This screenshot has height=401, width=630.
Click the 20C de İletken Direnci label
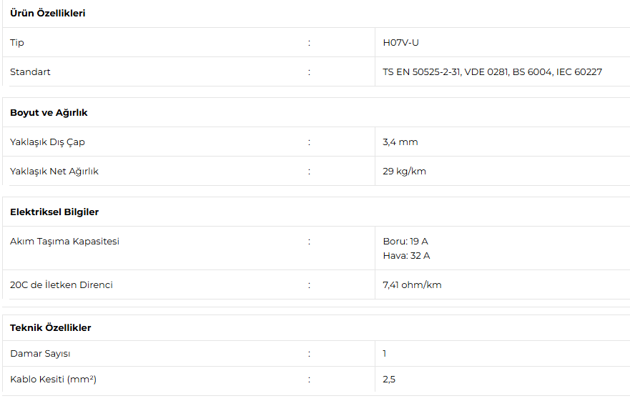pyautogui.click(x=61, y=285)
